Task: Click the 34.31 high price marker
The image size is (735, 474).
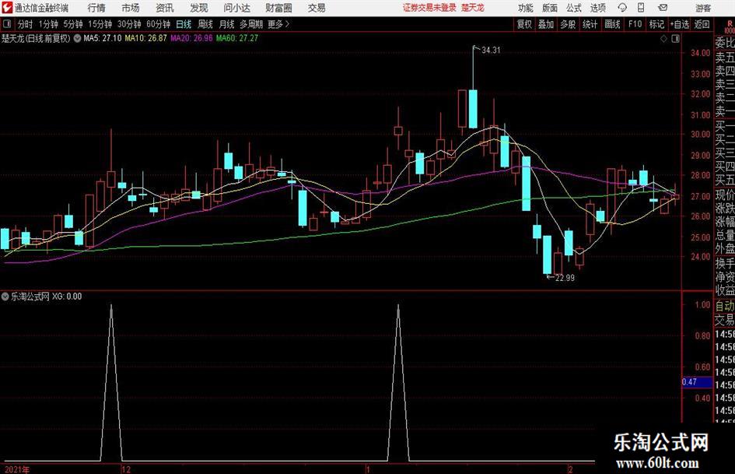Action: [x=491, y=51]
